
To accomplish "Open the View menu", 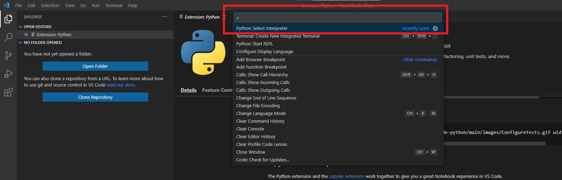I will click(x=70, y=5).
